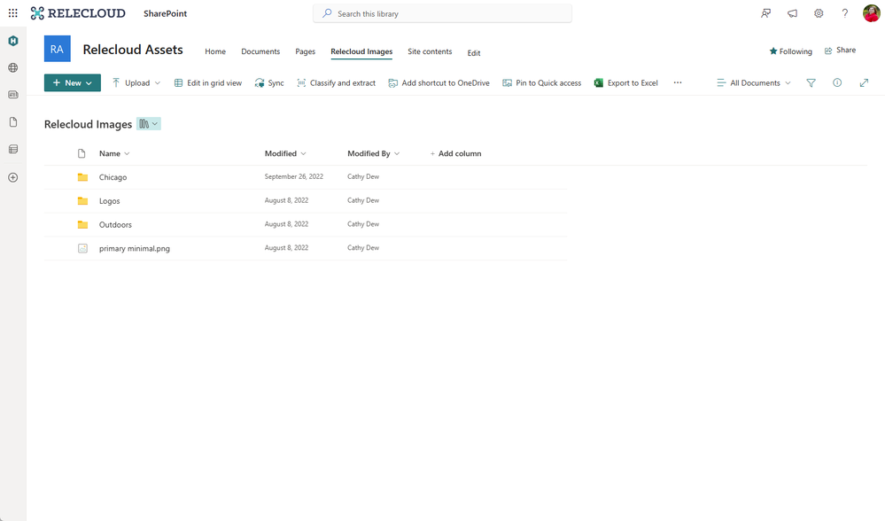Click the Logos folder icon

82,201
